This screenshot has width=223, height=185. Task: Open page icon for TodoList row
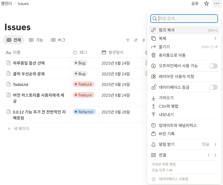[x=9, y=84]
